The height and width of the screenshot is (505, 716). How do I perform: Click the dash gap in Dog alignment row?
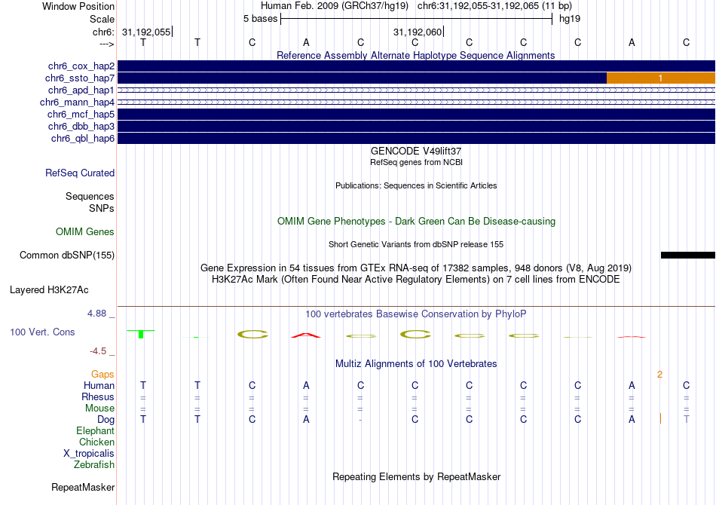[x=361, y=420]
